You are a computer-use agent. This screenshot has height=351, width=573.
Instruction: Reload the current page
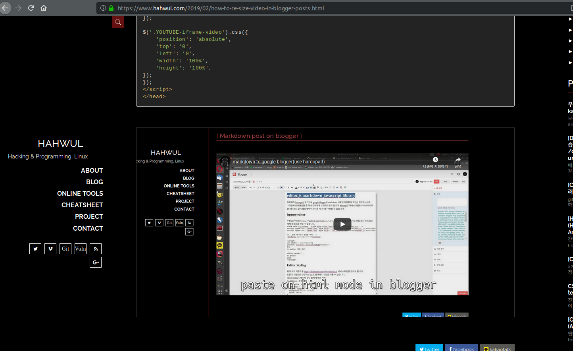tap(31, 8)
